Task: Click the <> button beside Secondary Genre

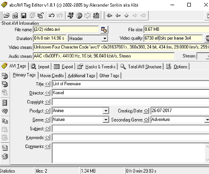Action: coord(146,120)
